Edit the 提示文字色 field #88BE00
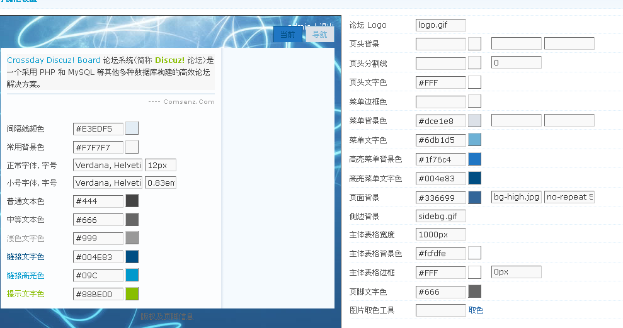This screenshot has height=328, width=623. [x=98, y=294]
